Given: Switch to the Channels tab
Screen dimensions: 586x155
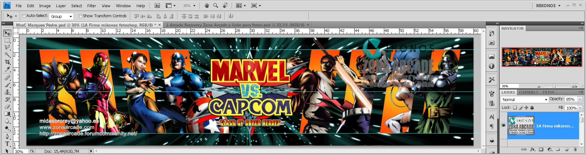Looking at the screenshot, I should (529, 92).
